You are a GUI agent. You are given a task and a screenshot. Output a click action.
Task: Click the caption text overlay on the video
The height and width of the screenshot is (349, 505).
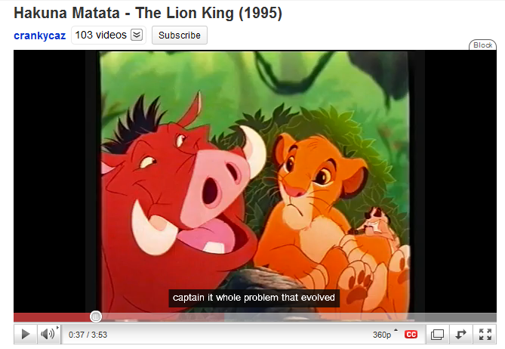(x=254, y=298)
